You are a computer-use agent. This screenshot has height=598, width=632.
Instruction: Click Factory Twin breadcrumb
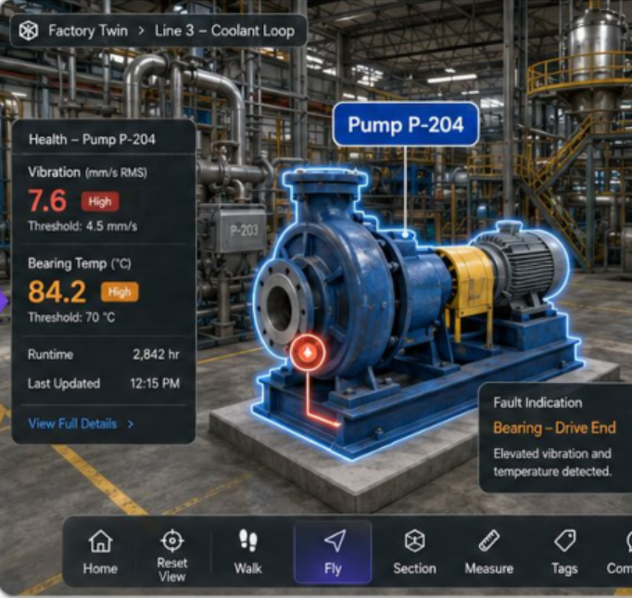point(88,31)
